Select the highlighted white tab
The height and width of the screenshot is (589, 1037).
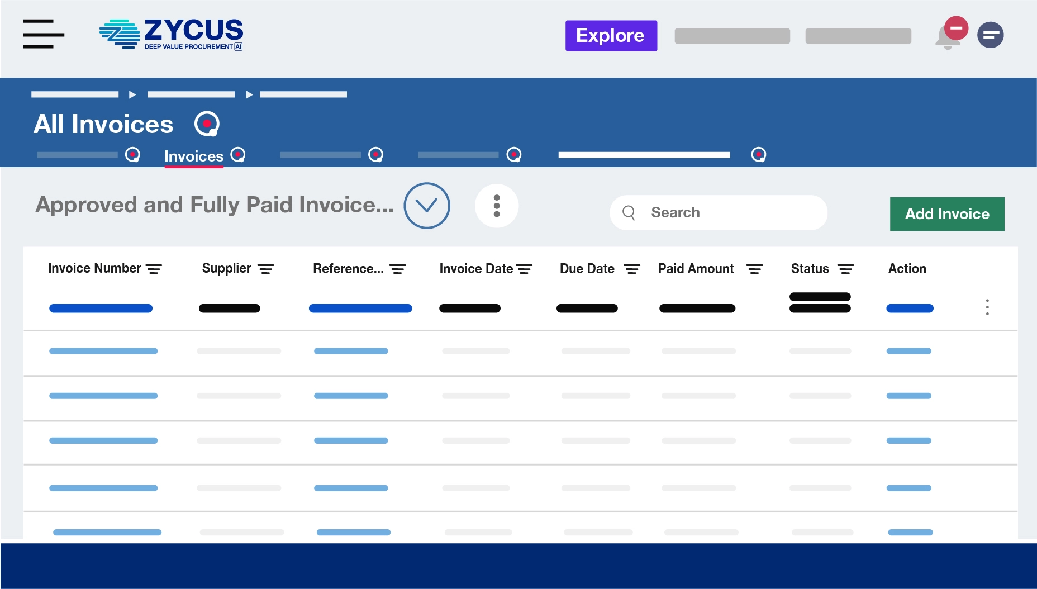(x=644, y=155)
